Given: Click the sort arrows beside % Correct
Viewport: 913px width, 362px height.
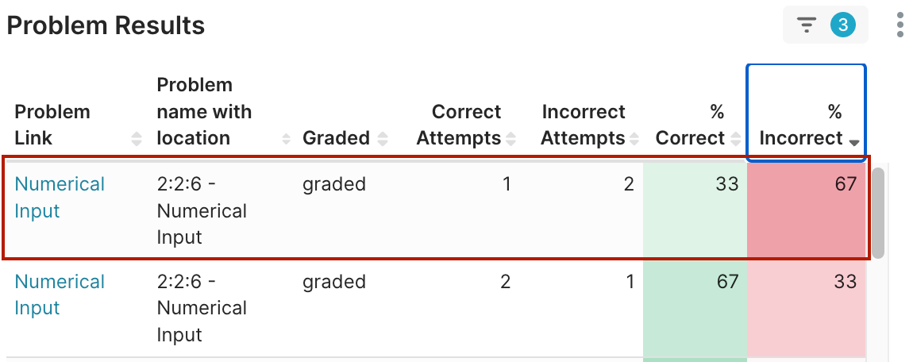Looking at the screenshot, I should [734, 139].
